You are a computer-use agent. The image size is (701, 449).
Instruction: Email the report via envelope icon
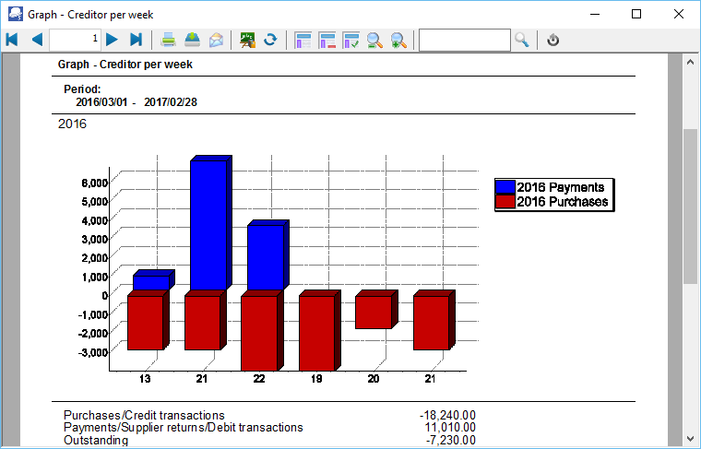click(x=216, y=40)
